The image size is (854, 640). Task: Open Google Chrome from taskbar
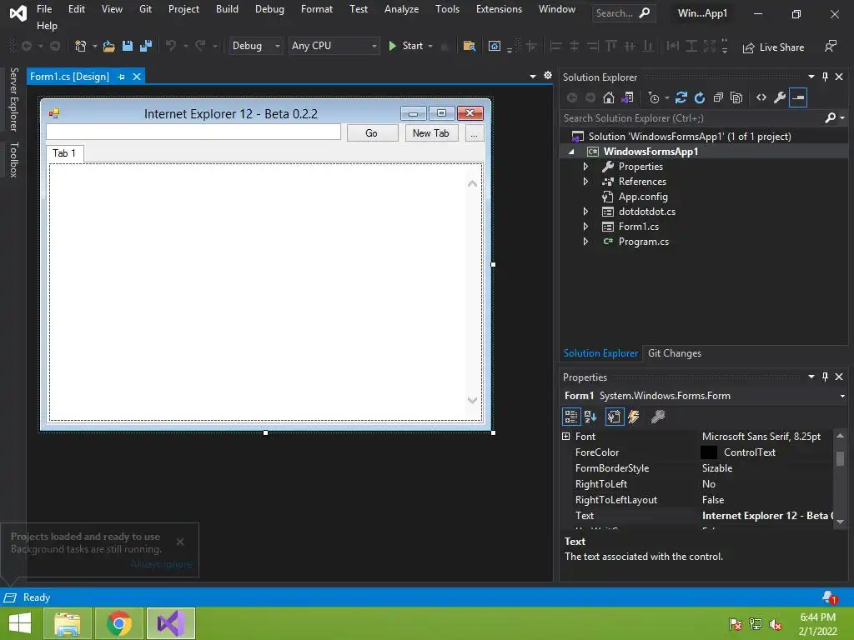coord(119,623)
